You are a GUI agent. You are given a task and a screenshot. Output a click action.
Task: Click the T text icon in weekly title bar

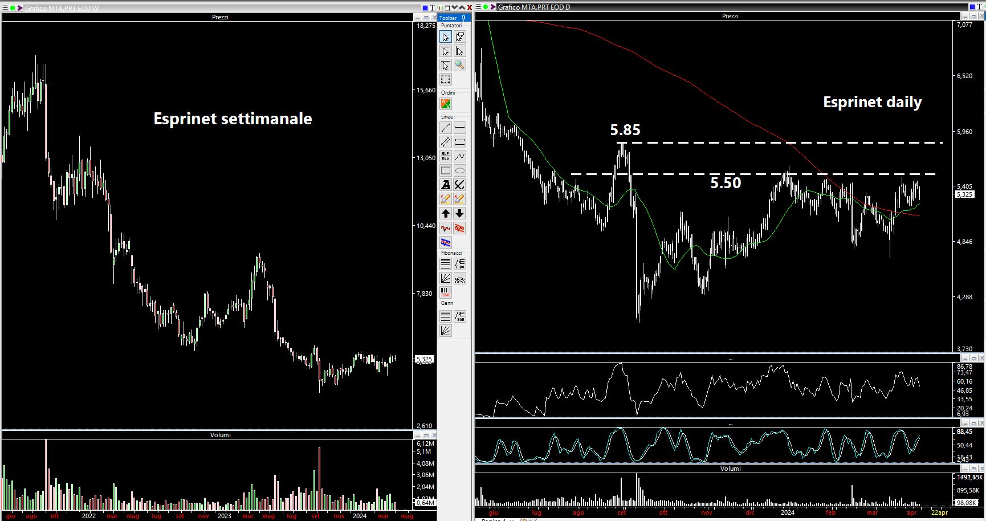[x=433, y=7]
